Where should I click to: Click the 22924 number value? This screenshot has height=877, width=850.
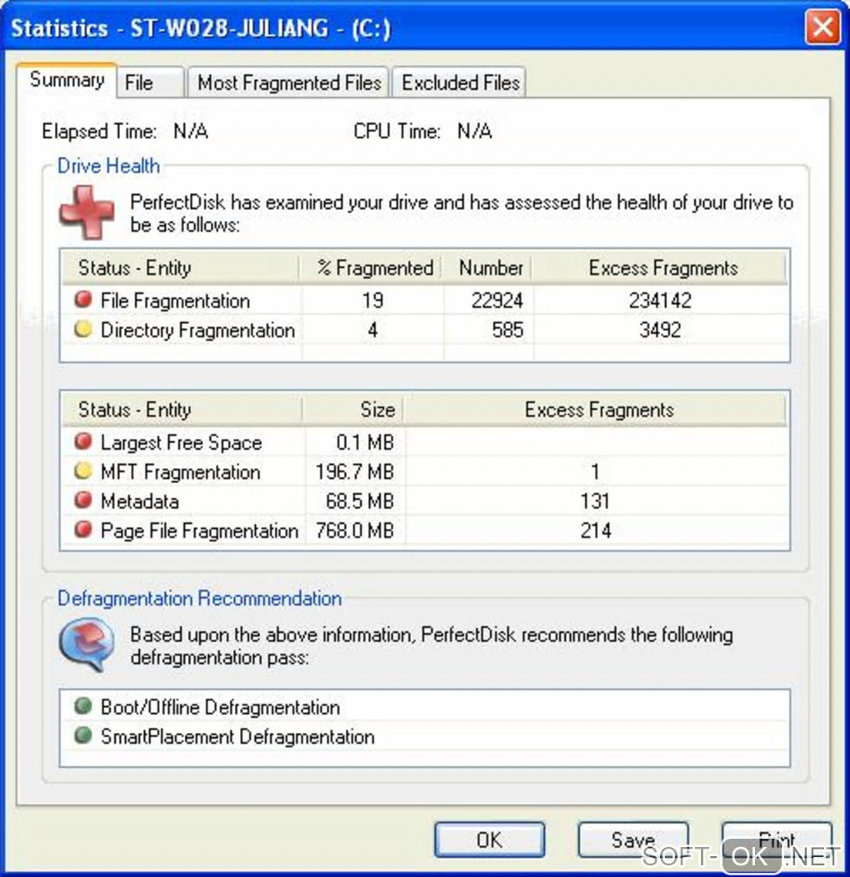497,301
